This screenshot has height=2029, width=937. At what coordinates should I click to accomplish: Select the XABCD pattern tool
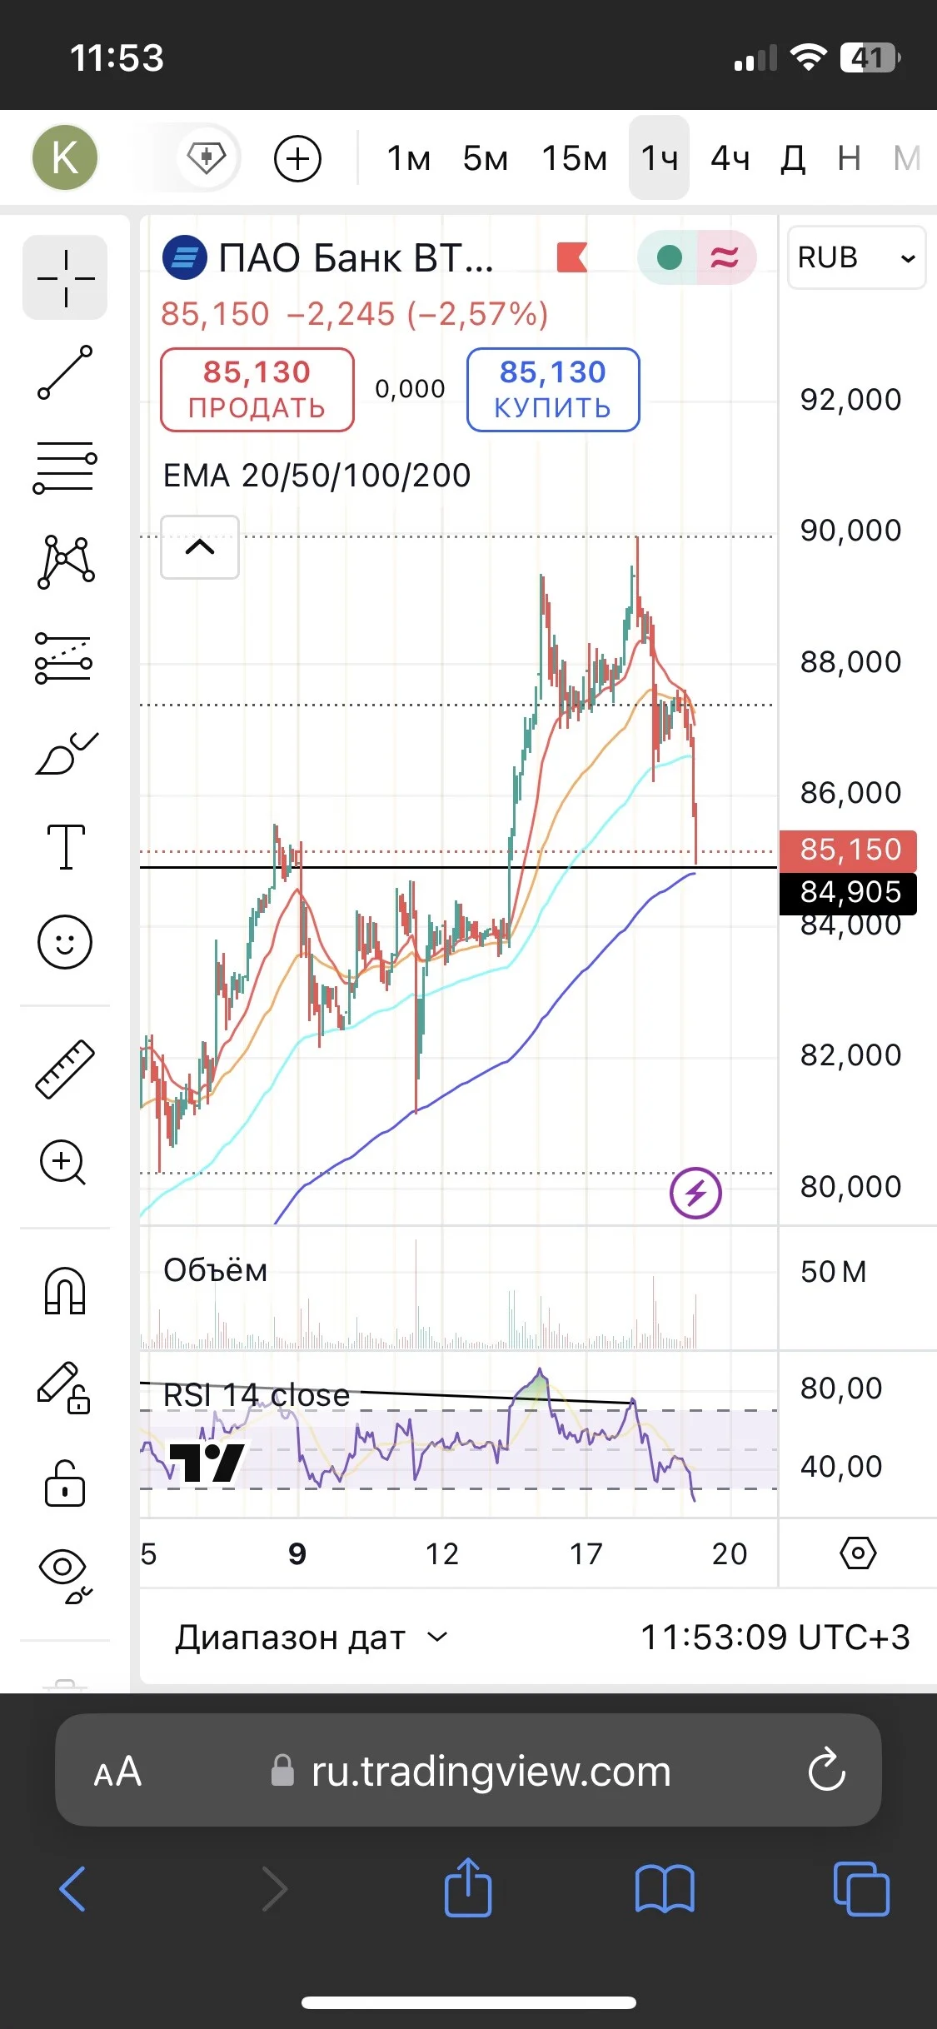point(65,562)
